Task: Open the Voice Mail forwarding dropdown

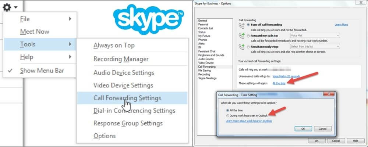Action: coord(315,36)
